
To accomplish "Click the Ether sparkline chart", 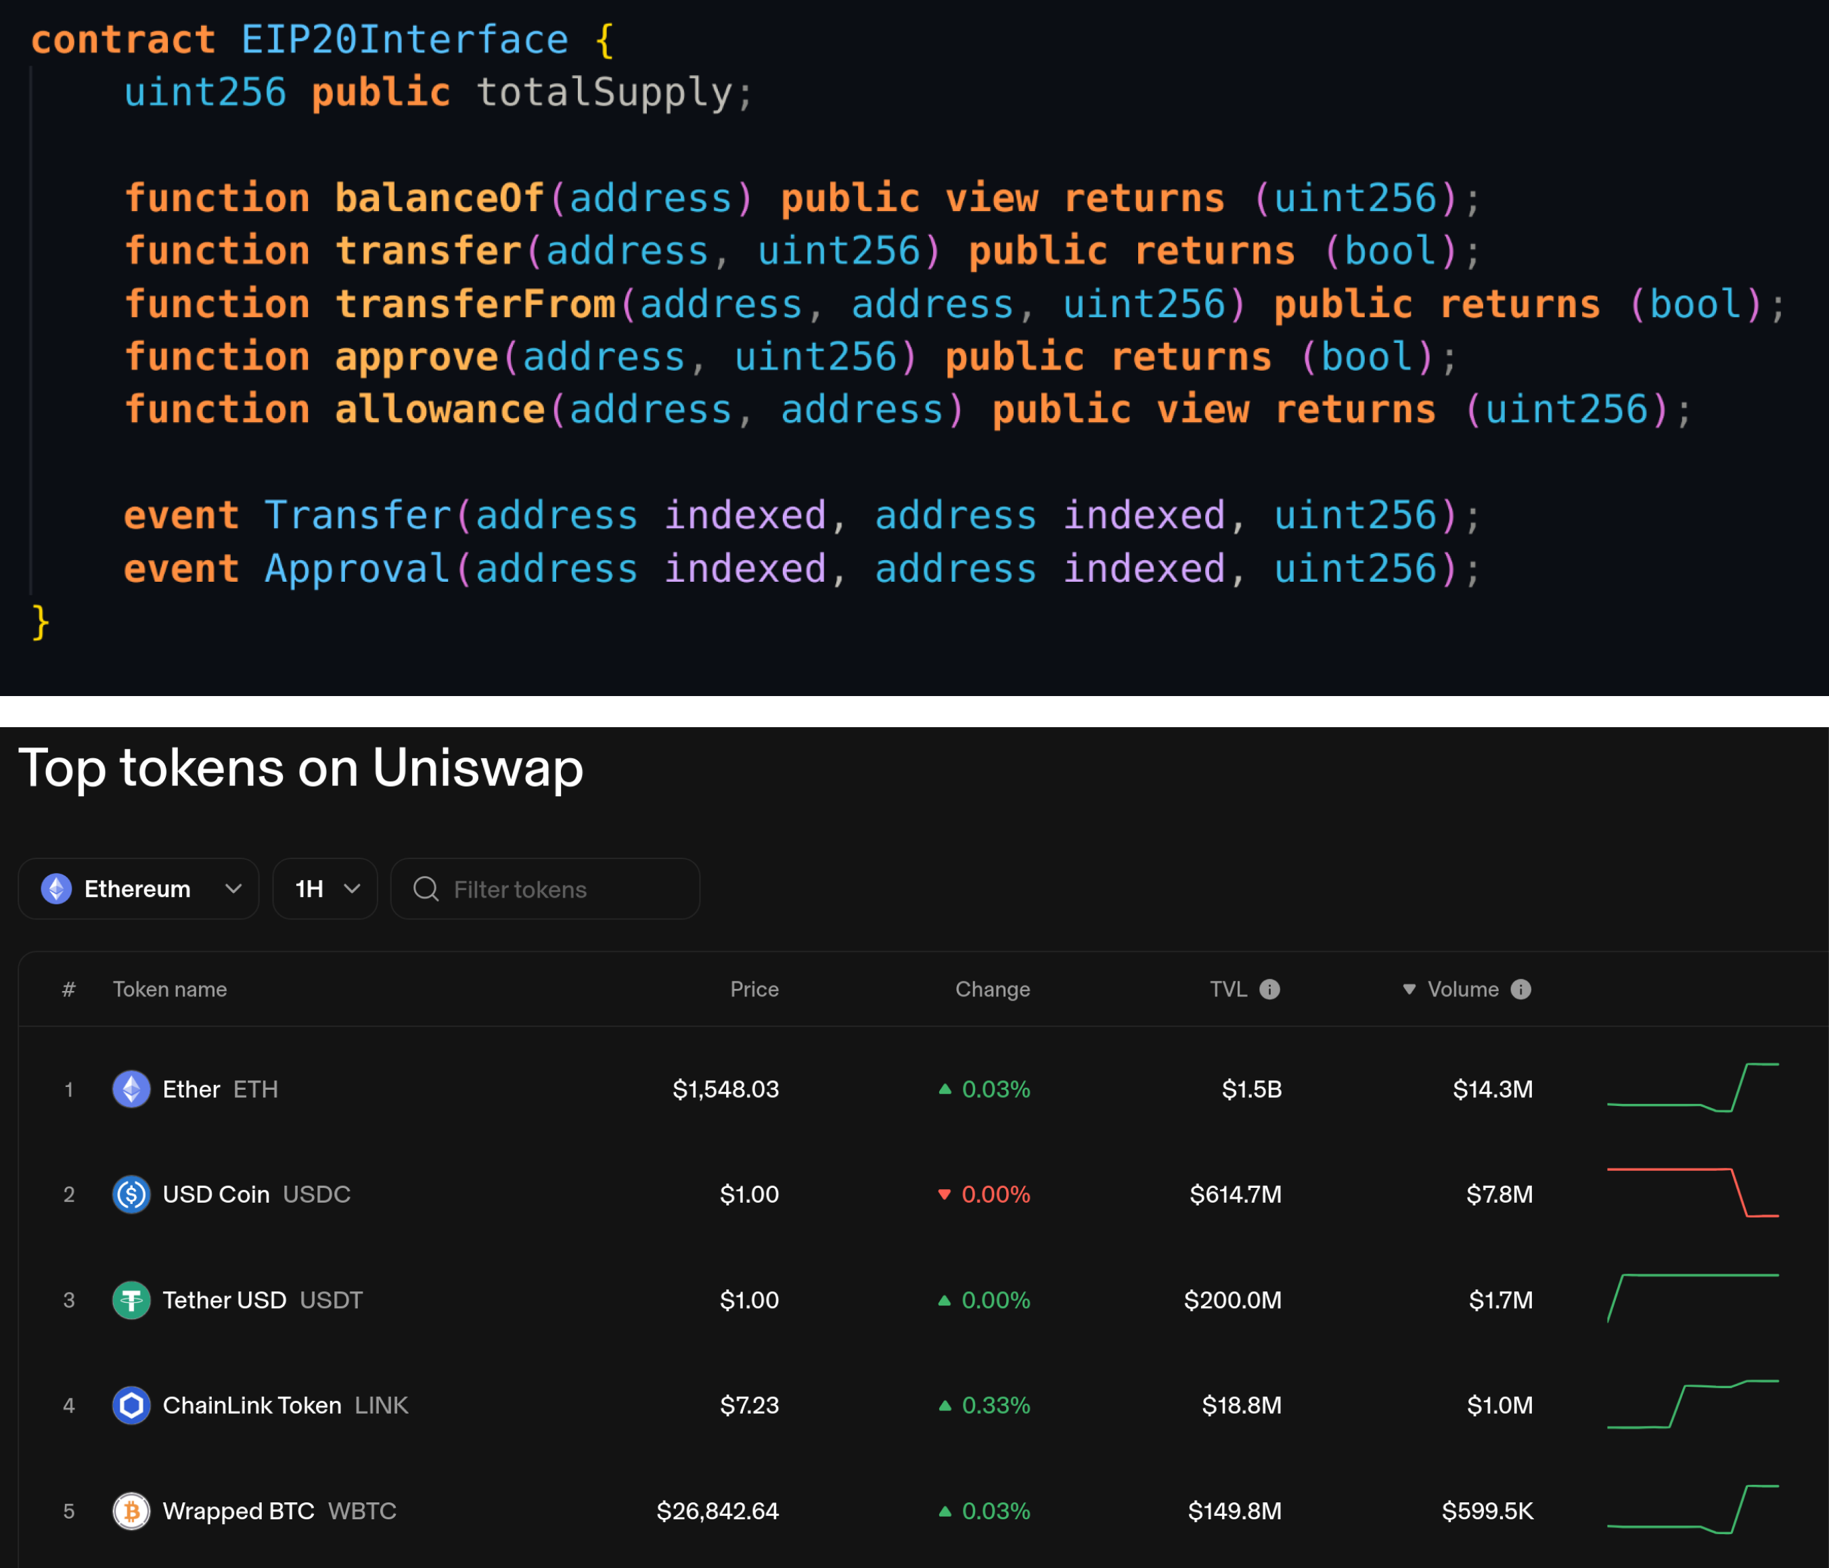I will (1693, 1088).
